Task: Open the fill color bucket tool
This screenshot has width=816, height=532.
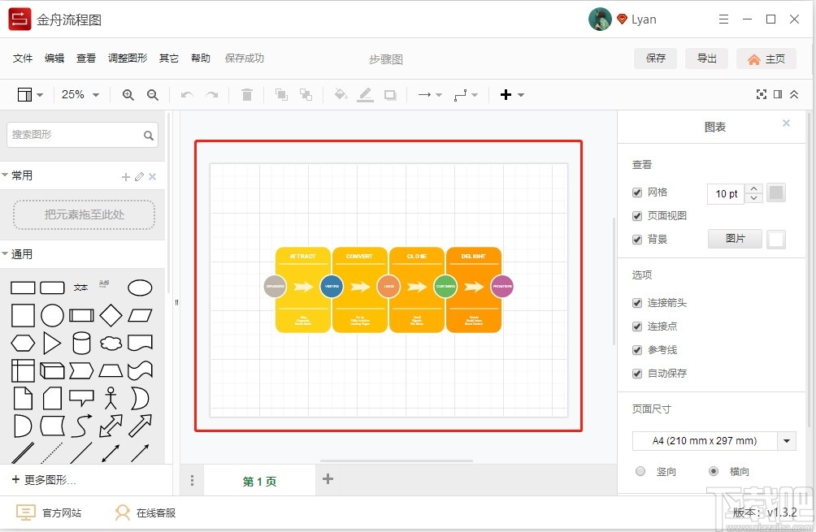Action: coord(339,94)
